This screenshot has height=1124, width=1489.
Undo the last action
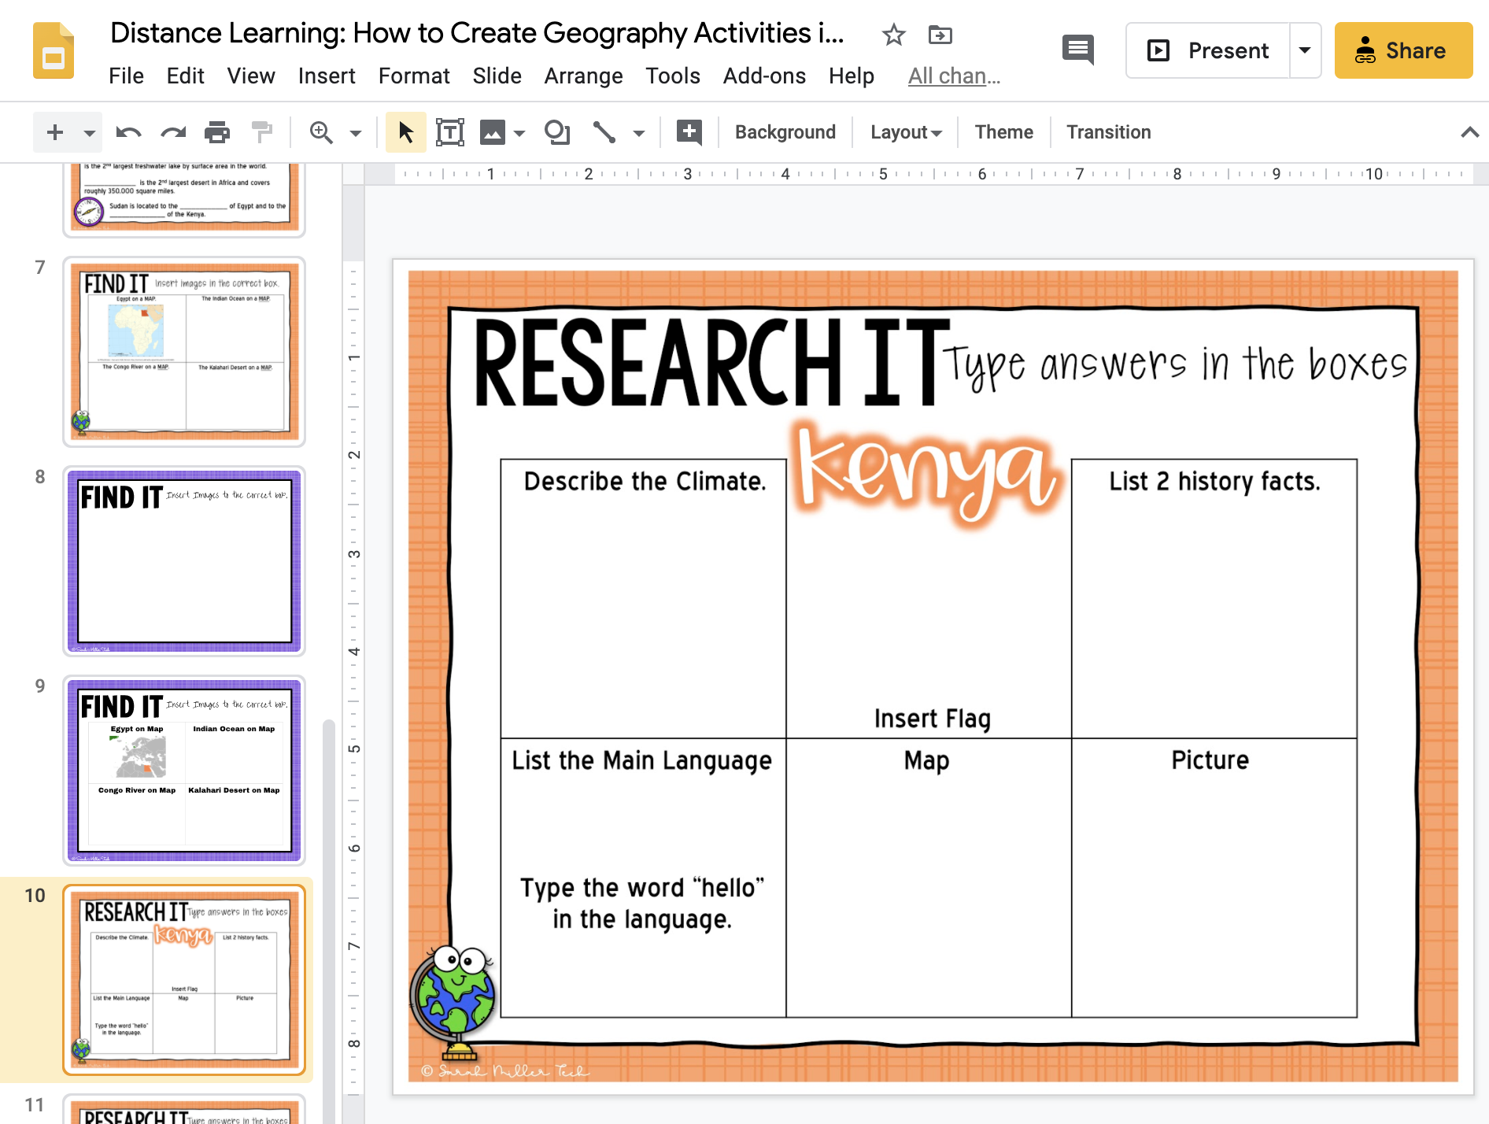[128, 132]
